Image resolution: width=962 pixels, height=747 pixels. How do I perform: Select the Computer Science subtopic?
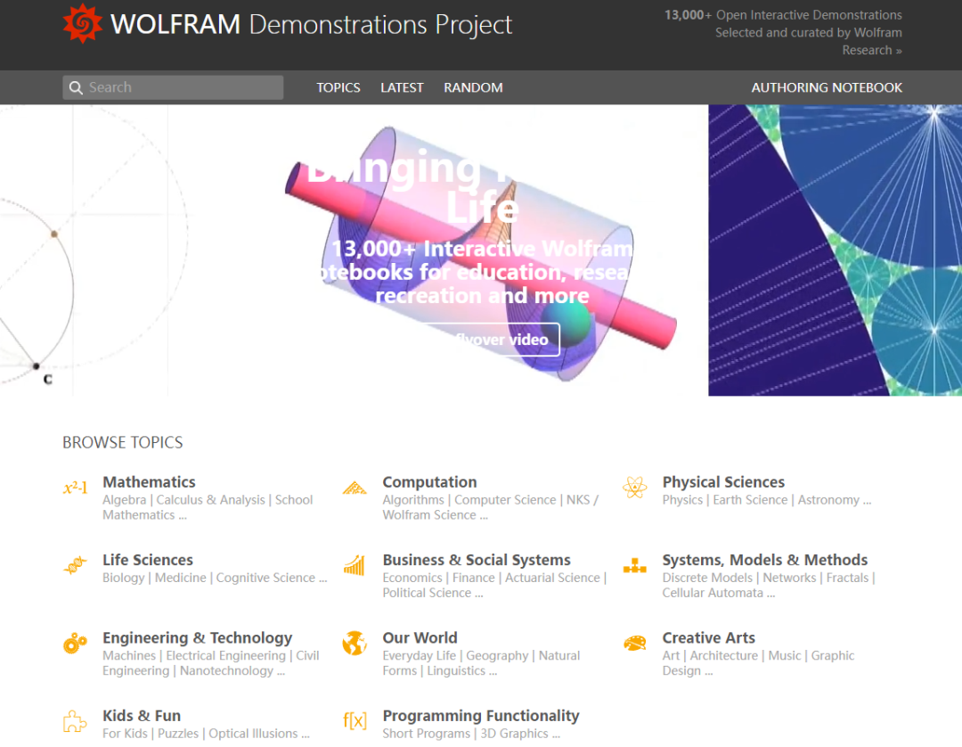[x=505, y=500]
